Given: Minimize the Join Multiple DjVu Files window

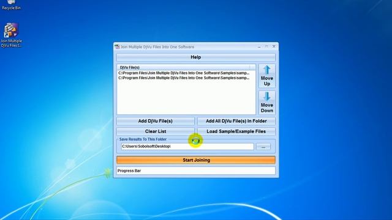Looking at the screenshot, I should (x=259, y=46).
